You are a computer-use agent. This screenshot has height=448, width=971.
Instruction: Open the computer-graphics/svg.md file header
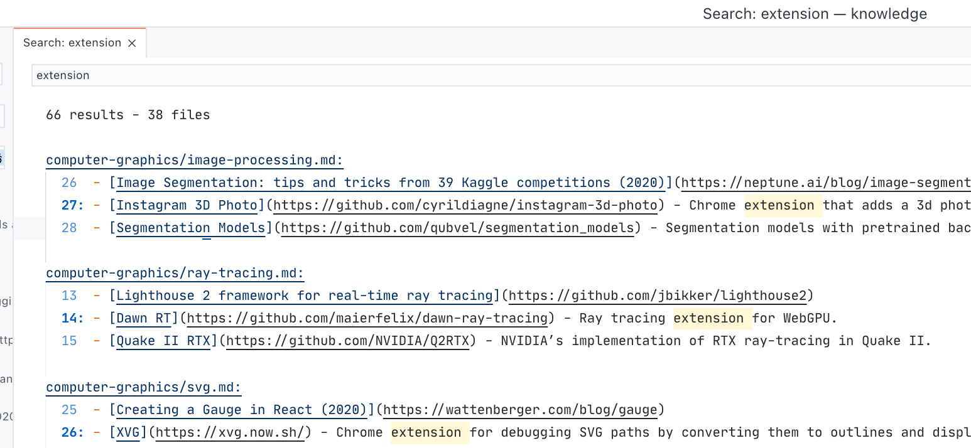coord(143,387)
